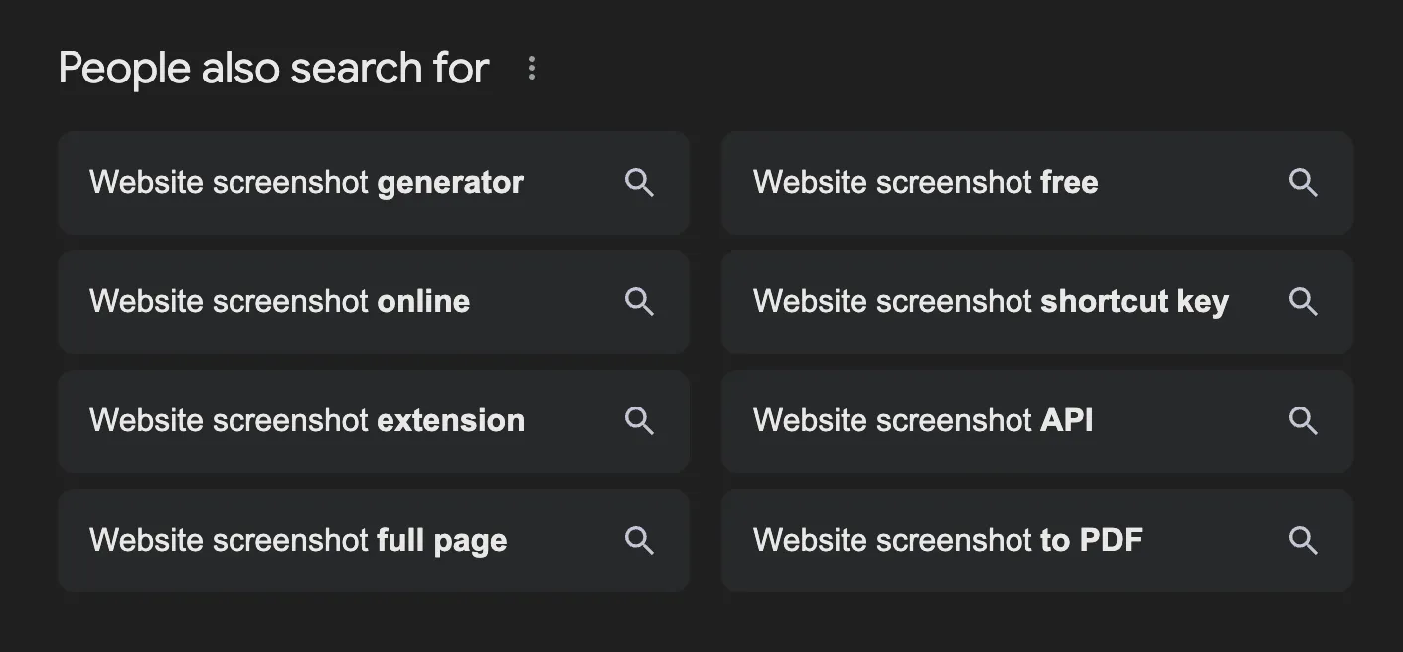Screen dimensions: 1403x652
Task: Click the magnifier icon beside Website screenshot full page
Action: coord(640,541)
